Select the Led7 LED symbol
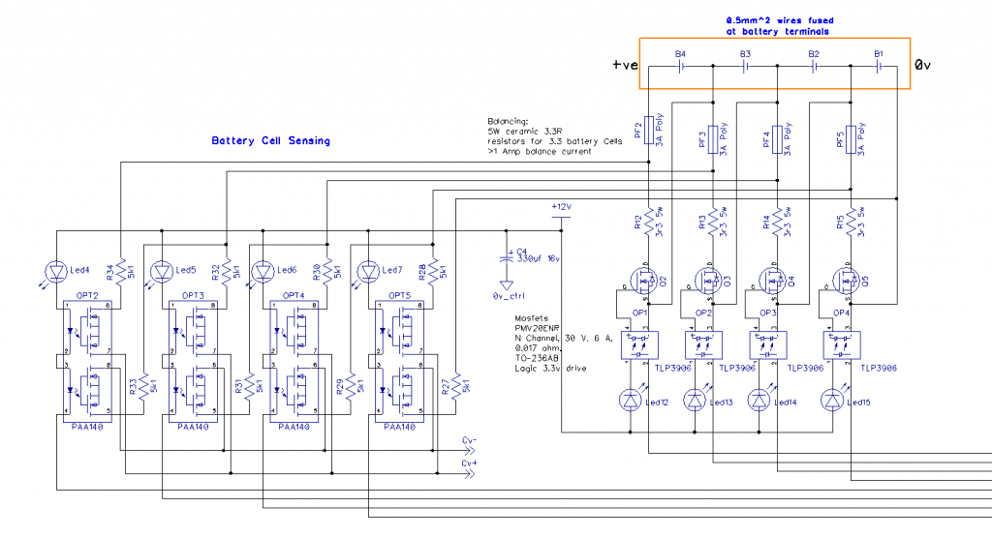This screenshot has width=992, height=537. click(367, 271)
